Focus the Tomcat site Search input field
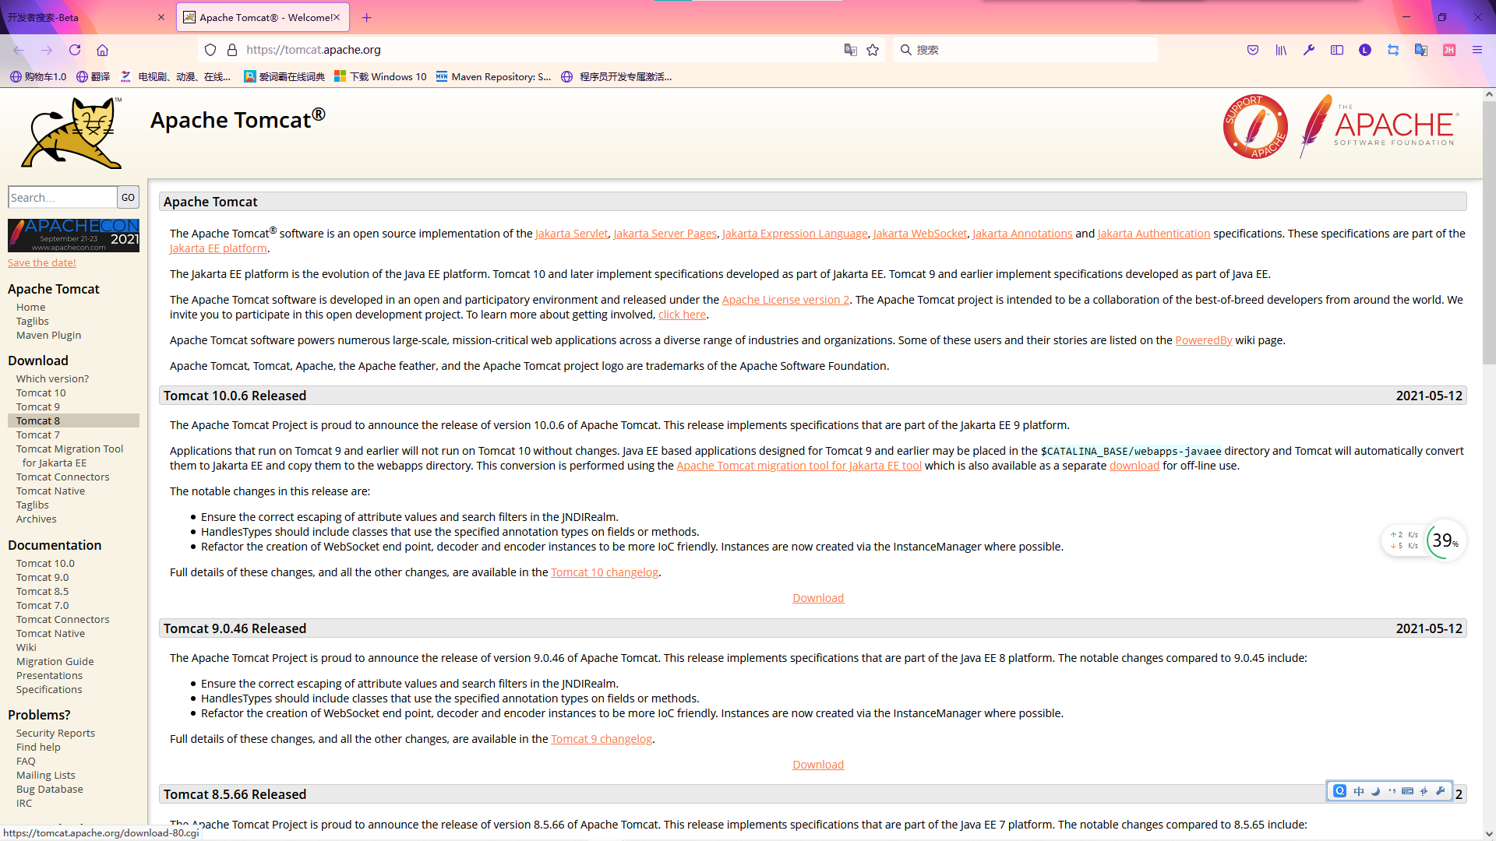Viewport: 1496px width, 841px height. click(62, 198)
